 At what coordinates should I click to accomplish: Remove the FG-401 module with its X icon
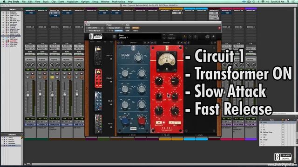pos(182,43)
